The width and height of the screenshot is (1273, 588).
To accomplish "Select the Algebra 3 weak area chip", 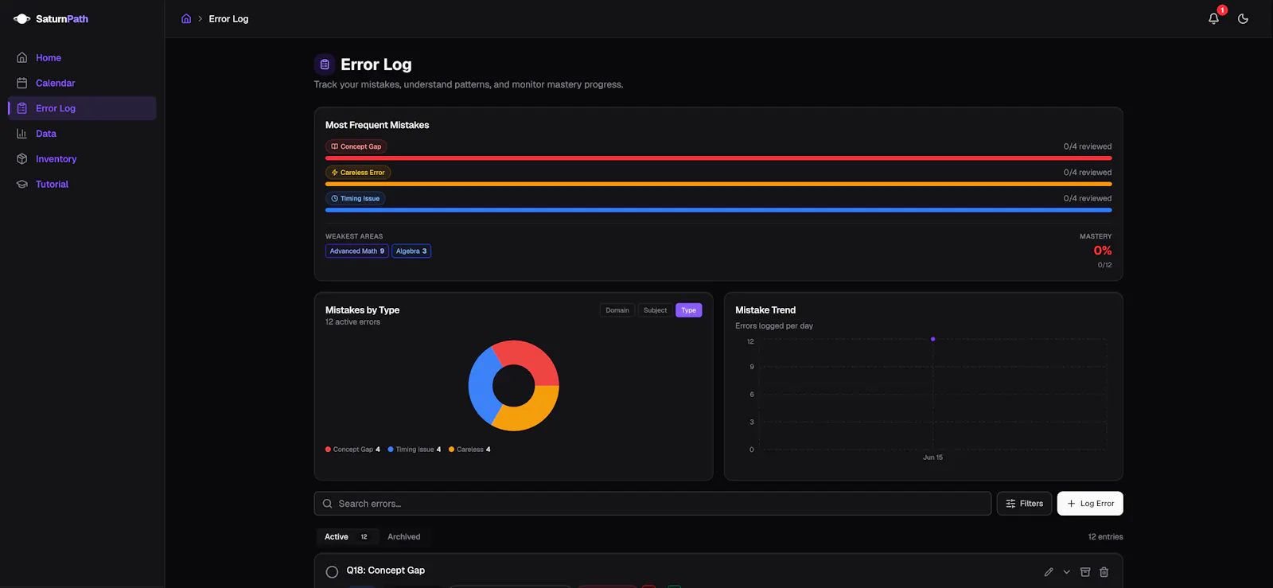I will 411,251.
